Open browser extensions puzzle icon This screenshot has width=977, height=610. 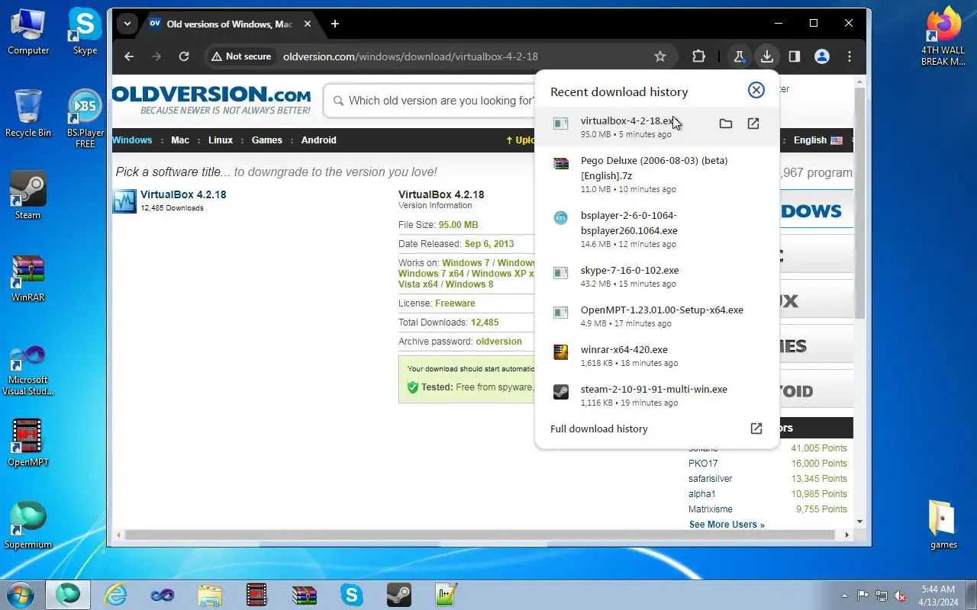pyautogui.click(x=698, y=56)
